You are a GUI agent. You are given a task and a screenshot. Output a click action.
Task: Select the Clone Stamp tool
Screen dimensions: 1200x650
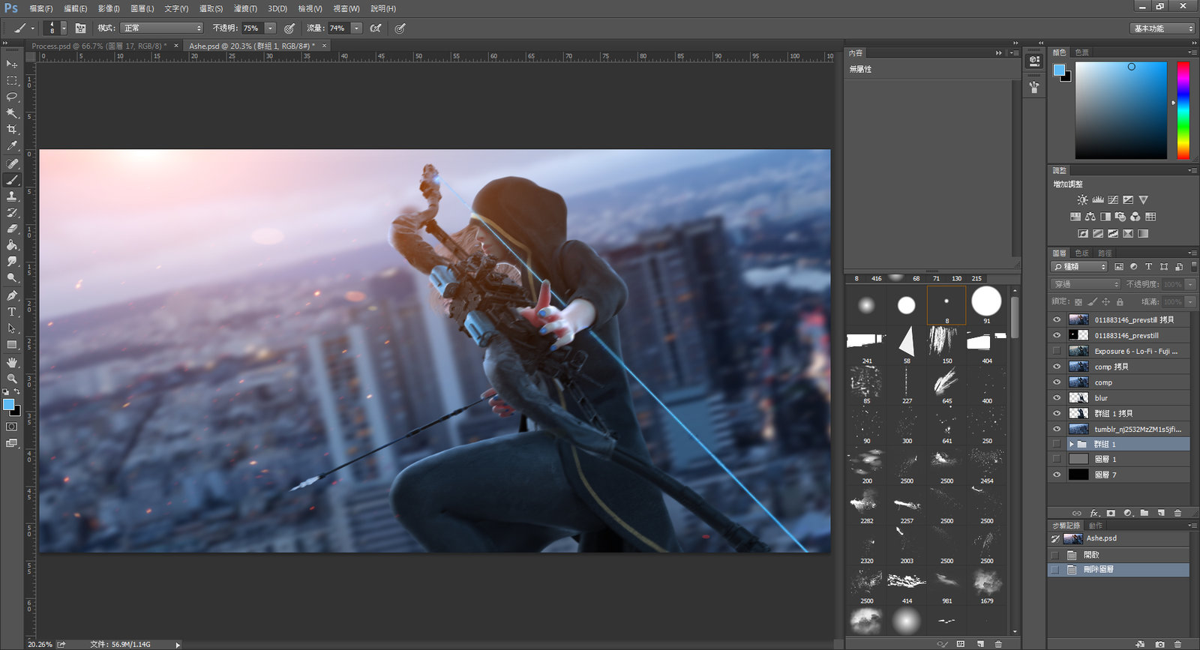tap(12, 196)
